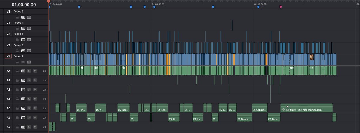Image resolution: width=360 pixels, height=133 pixels.
Task: Mute audio track A3
Action: pos(35,90)
